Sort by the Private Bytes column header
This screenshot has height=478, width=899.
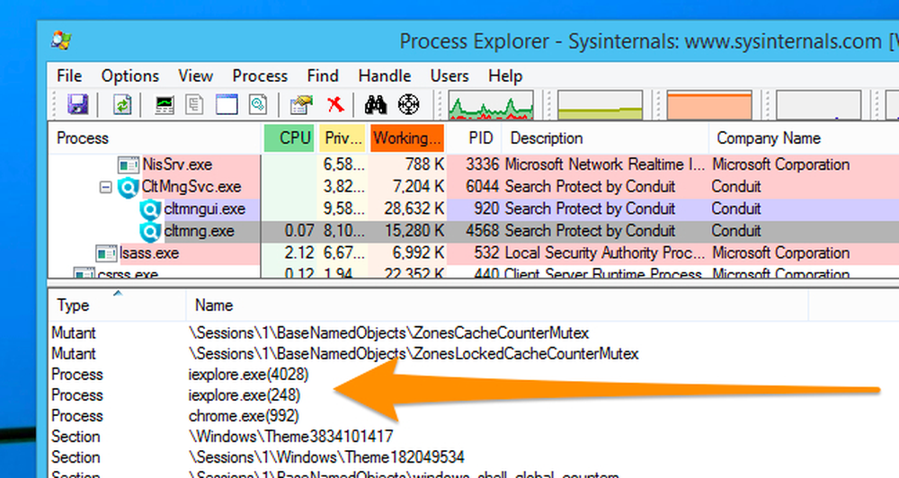pyautogui.click(x=342, y=138)
